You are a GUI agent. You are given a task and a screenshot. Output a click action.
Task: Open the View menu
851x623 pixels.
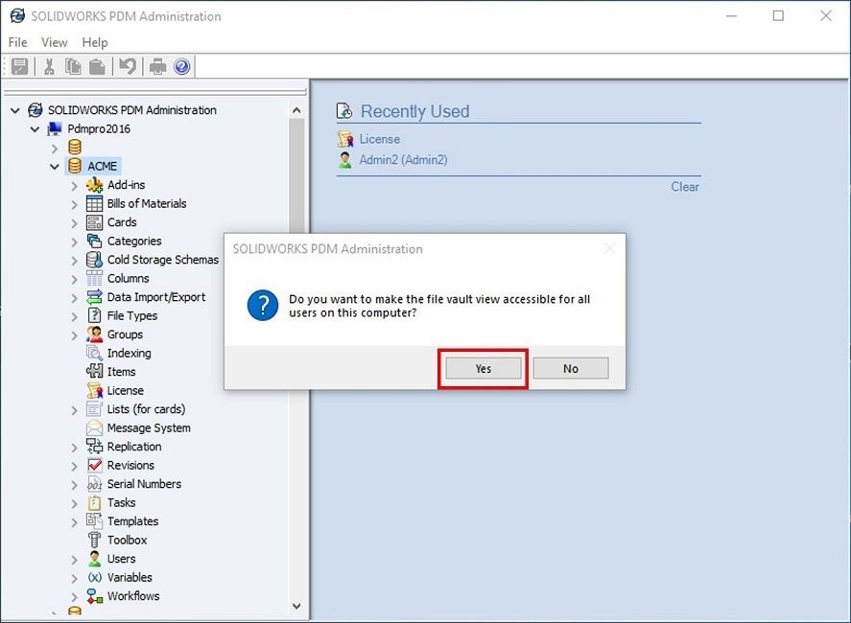55,42
